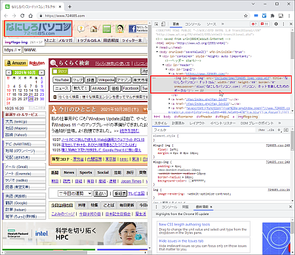Toggle the checkbox beside the search box
The height and width of the screenshot is (255, 295).
point(55,71)
